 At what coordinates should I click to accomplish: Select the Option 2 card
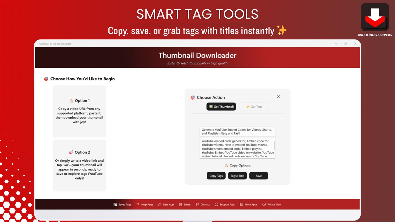pos(79,165)
